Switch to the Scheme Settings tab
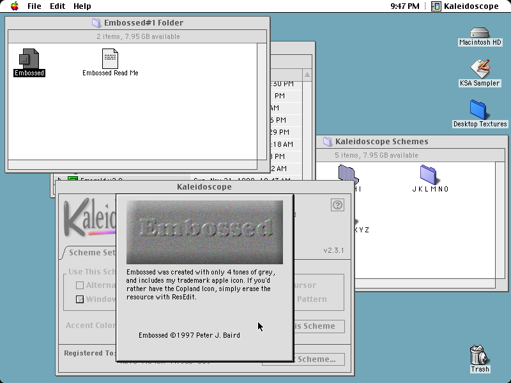This screenshot has height=383, width=511. click(x=89, y=252)
